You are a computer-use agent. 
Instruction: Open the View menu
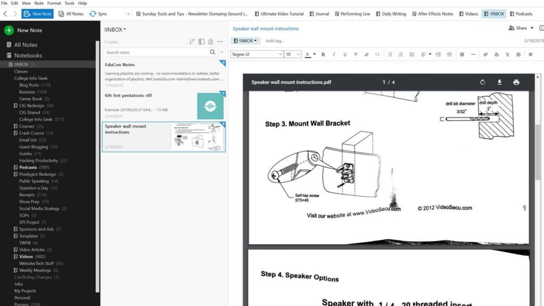click(27, 3)
